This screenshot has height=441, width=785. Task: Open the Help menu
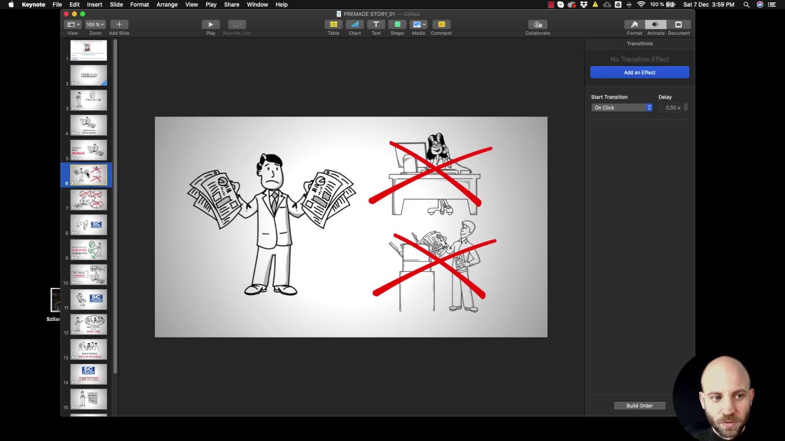pos(281,4)
